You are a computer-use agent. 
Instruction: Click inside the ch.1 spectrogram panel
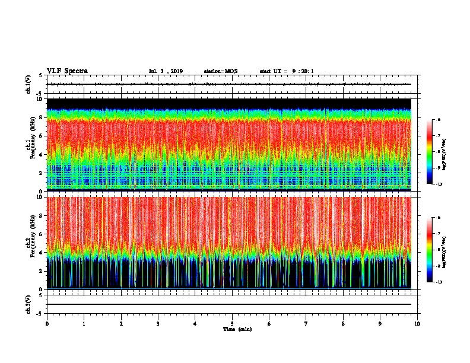point(229,145)
